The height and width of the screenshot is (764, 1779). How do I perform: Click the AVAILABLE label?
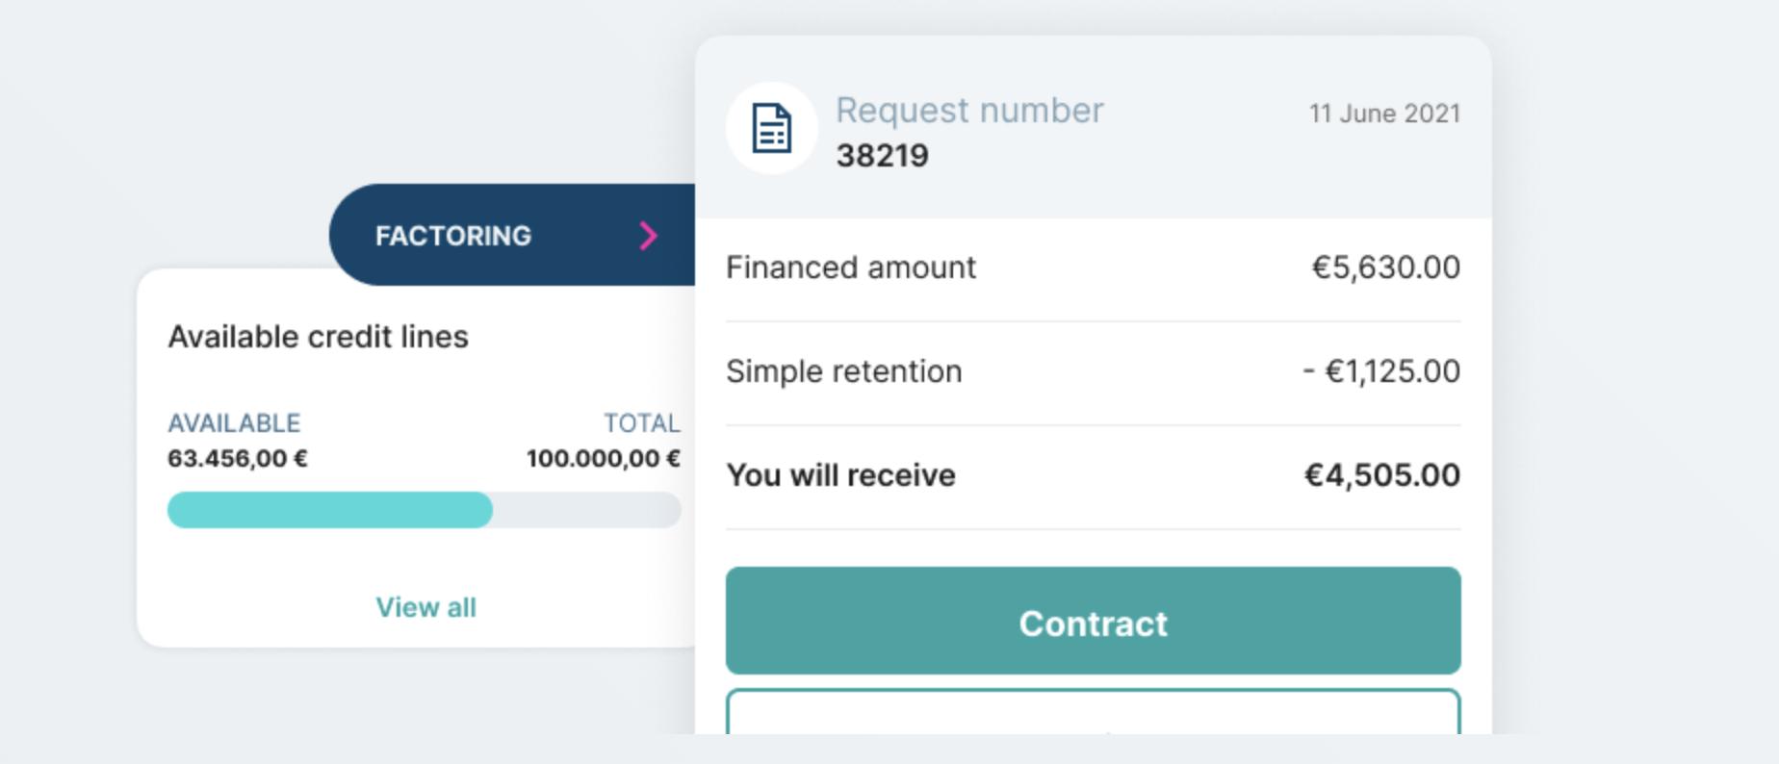[234, 423]
